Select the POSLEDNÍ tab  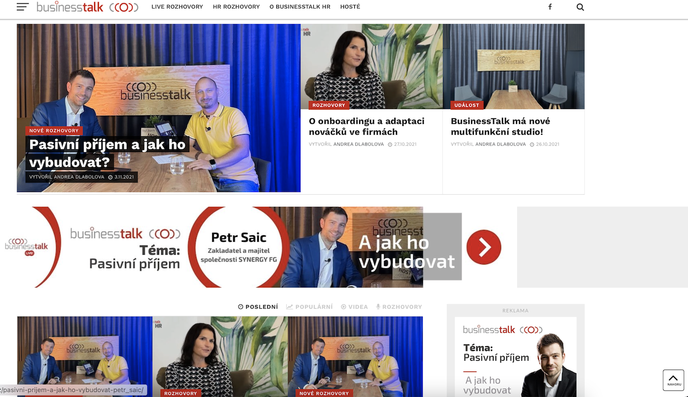[258, 307]
